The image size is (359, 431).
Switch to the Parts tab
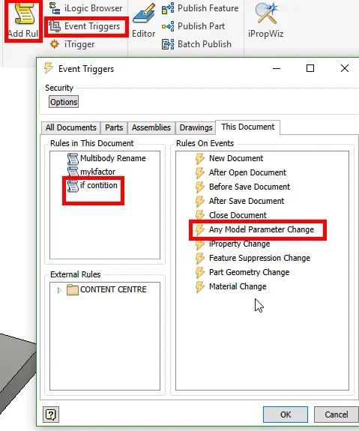click(x=114, y=127)
